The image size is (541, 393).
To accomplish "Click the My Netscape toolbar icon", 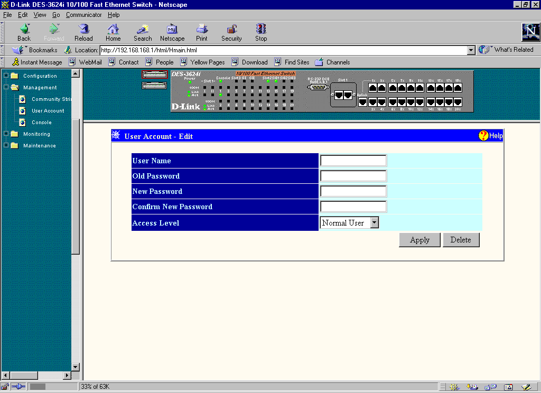I will [172, 32].
